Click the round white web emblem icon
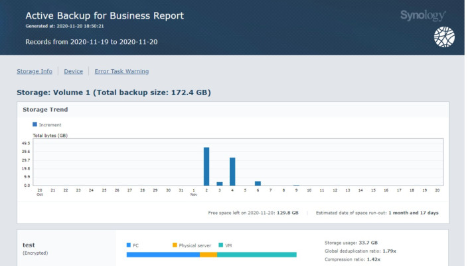The width and height of the screenshot is (472, 266). pos(444,37)
